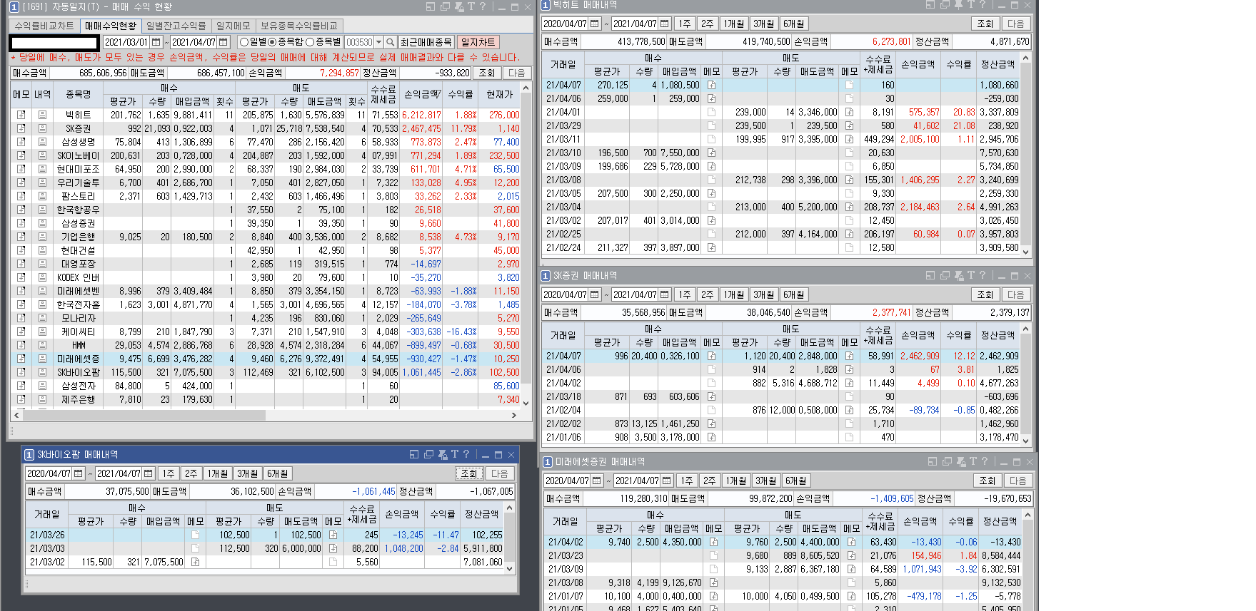Viewport: 1256px width, 611px height.
Task: Click 6개월 period in SK증권 매매내역
Action: pos(793,294)
